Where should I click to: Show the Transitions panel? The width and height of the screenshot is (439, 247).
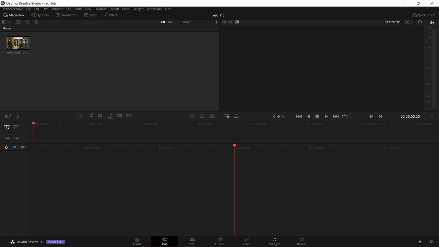pos(66,15)
